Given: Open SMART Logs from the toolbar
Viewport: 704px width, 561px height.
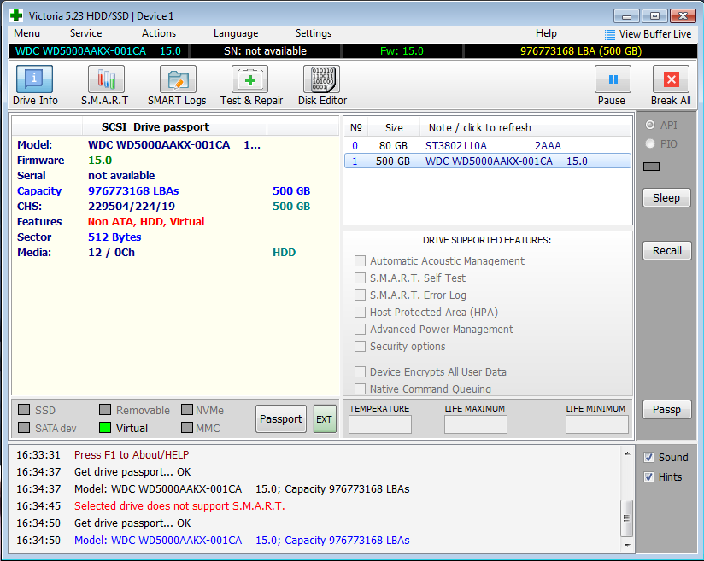Looking at the screenshot, I should [177, 79].
